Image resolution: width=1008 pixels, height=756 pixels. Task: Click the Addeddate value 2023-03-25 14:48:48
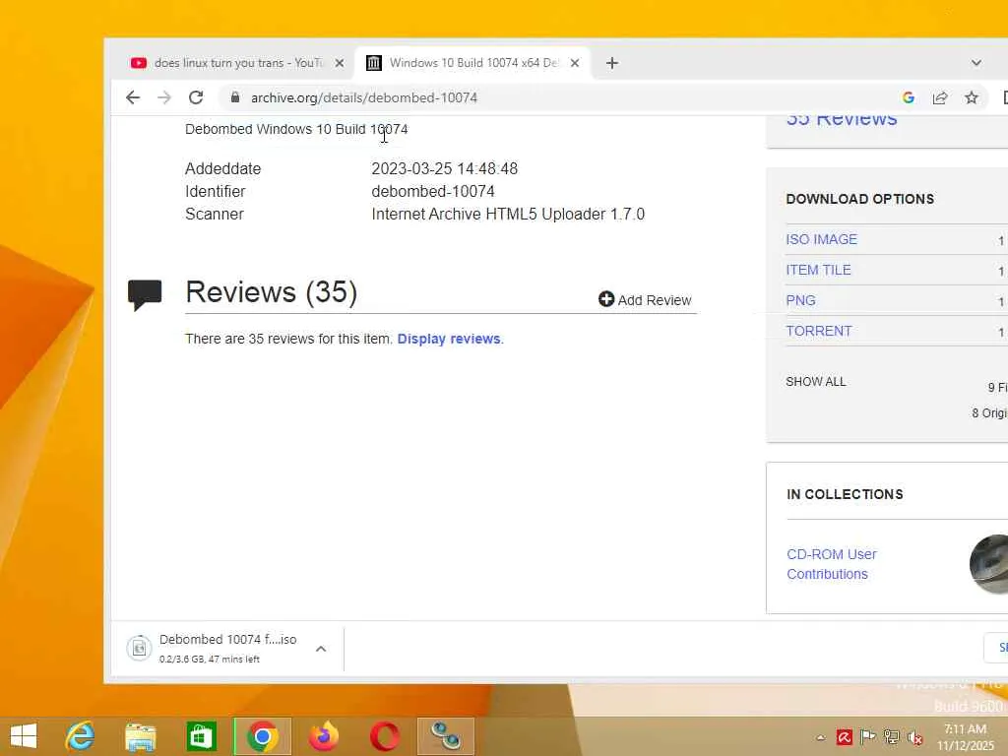(444, 168)
